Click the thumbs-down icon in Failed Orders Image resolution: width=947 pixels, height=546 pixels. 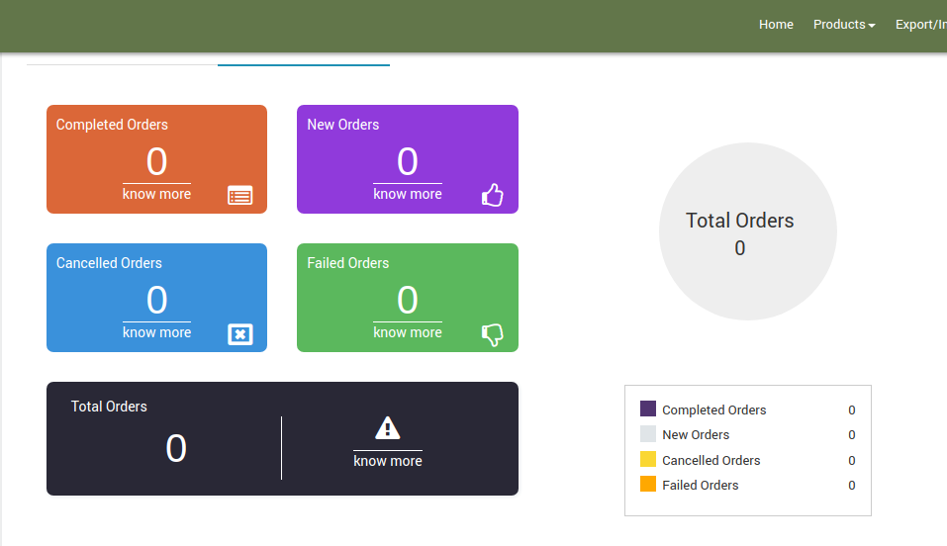pos(492,334)
